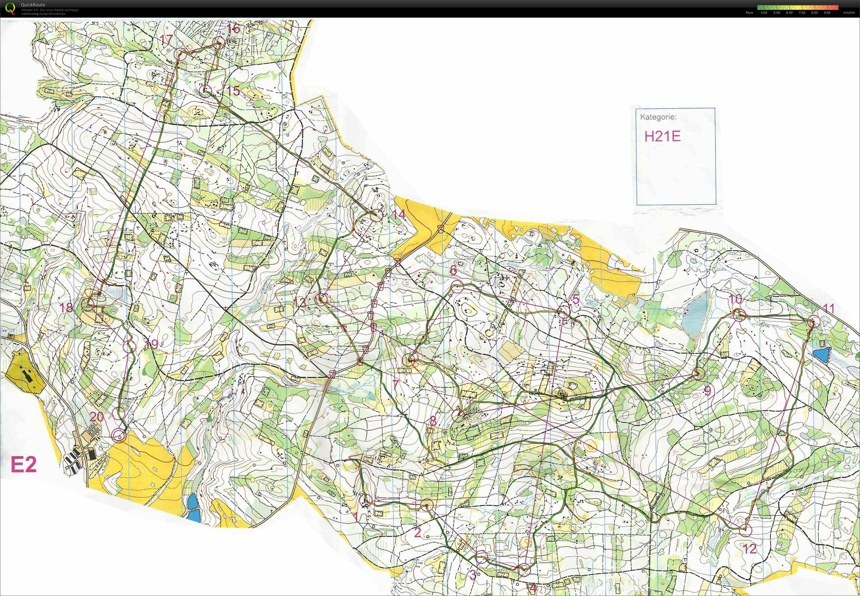Click the '8:00' pace value
Viewport: 860px width, 596px height.
pos(814,13)
